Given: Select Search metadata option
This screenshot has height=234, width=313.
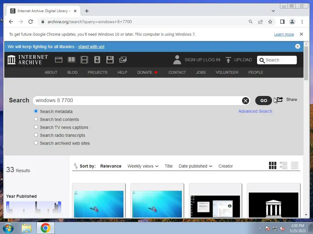Looking at the screenshot, I should pyautogui.click(x=36, y=111).
